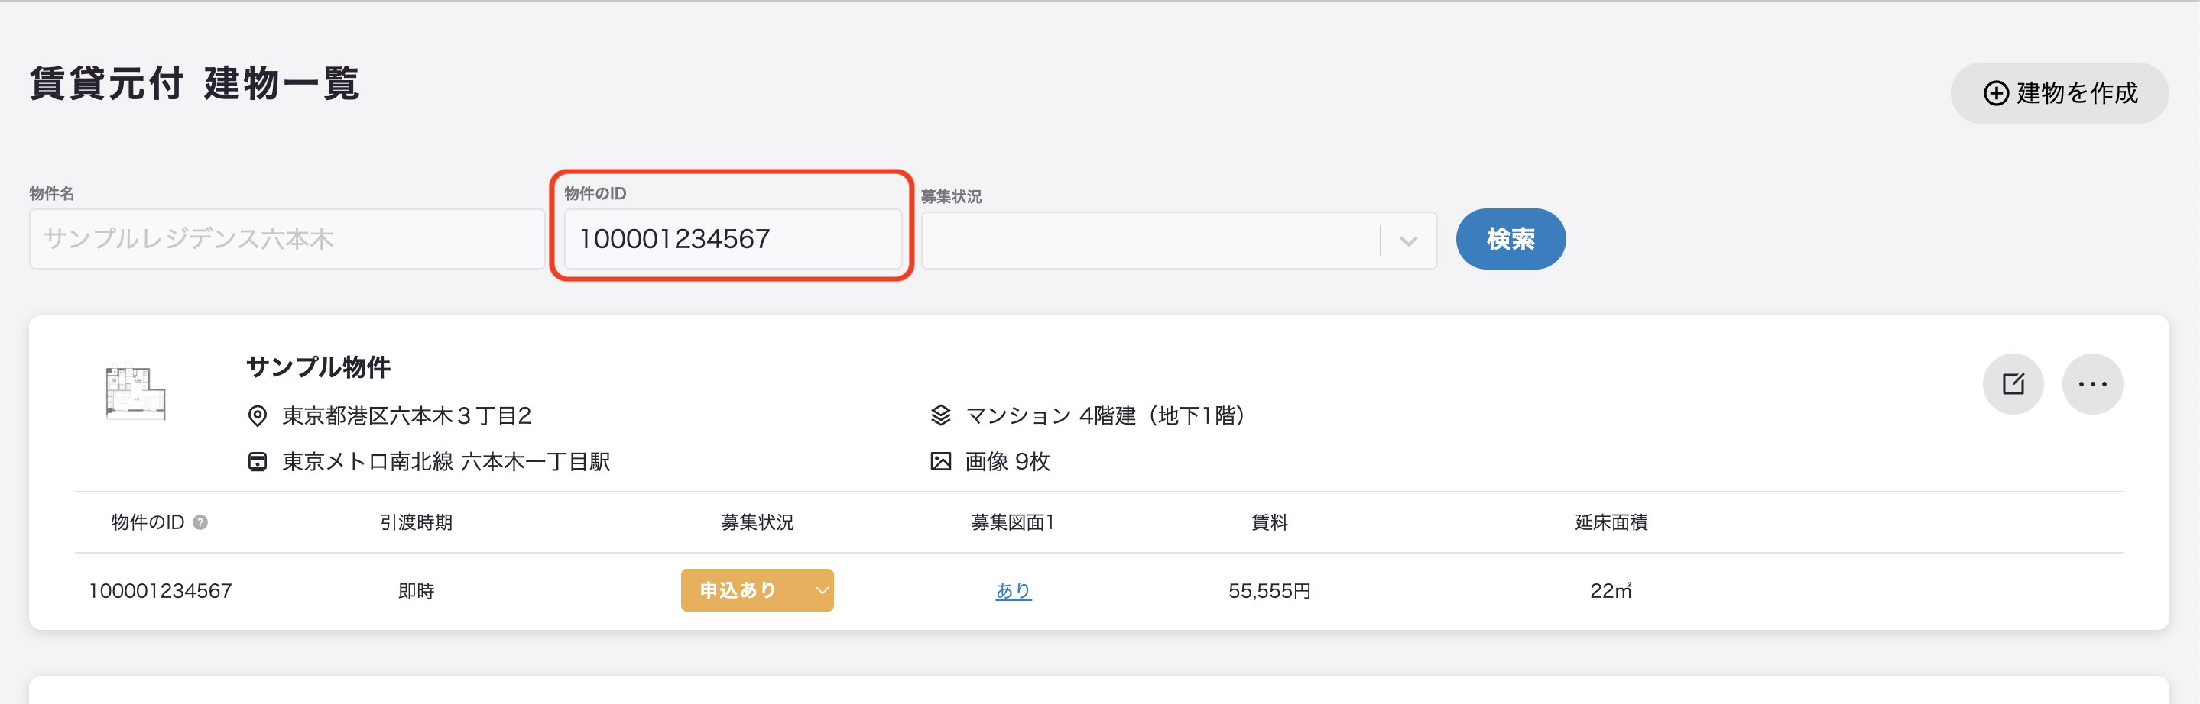Viewport: 2200px width, 704px height.
Task: Click the help icon next to 物件のID
Action: pos(200,522)
